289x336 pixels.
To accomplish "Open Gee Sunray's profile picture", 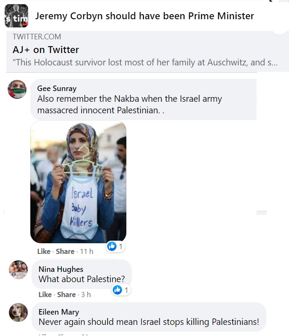I will 17,89.
